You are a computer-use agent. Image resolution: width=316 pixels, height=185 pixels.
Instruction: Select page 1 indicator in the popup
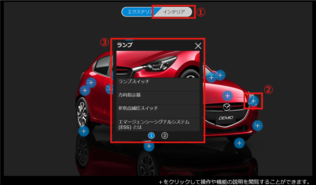[151, 135]
